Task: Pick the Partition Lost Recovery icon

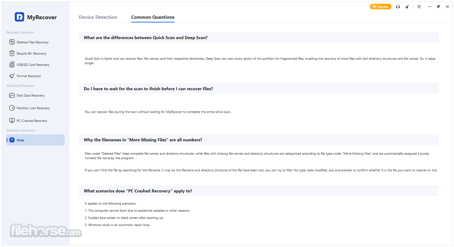Action: click(x=12, y=108)
